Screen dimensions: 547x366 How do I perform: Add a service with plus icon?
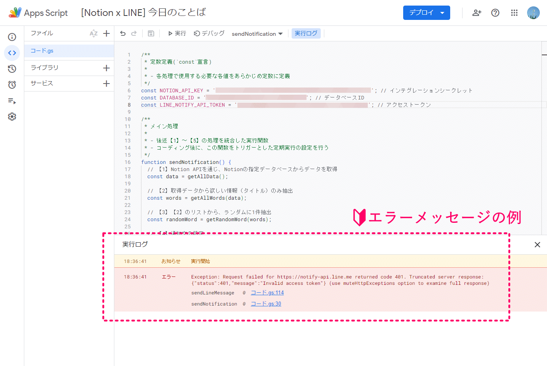(x=106, y=84)
